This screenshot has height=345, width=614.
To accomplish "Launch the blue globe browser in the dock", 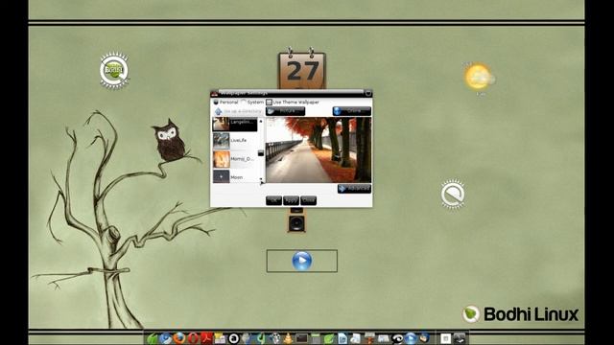I will pos(166,338).
